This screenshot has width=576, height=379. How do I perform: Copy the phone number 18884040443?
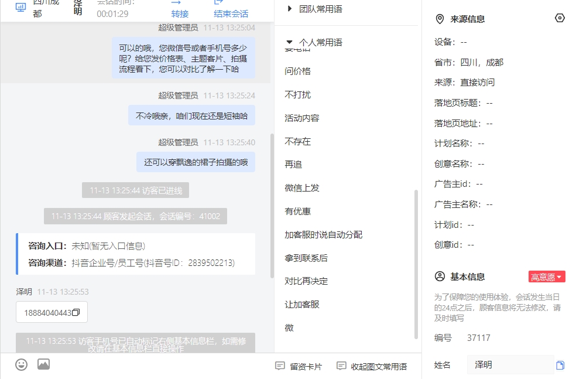click(x=76, y=312)
